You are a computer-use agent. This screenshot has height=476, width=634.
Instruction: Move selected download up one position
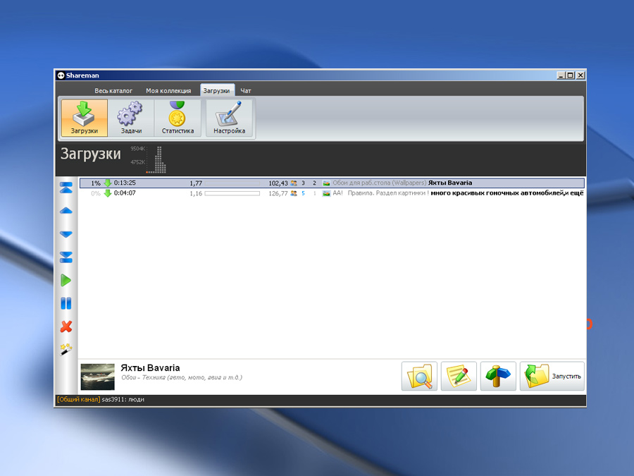coord(66,210)
